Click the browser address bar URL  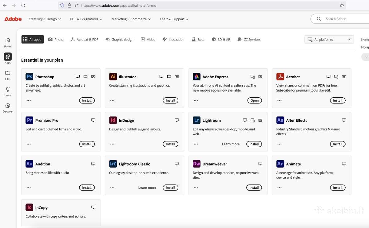pyautogui.click(x=119, y=6)
